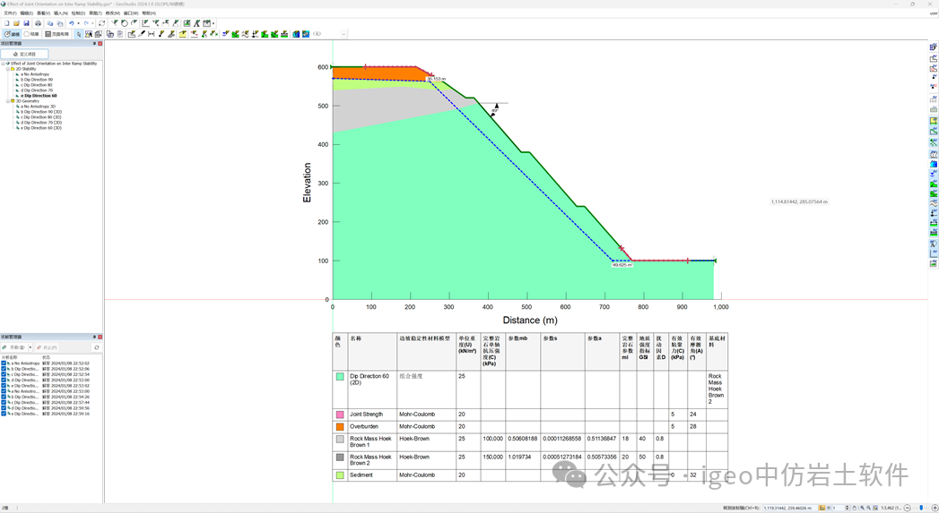The image size is (939, 513).
Task: Click the Save file icon in toolbar
Action: [x=27, y=23]
